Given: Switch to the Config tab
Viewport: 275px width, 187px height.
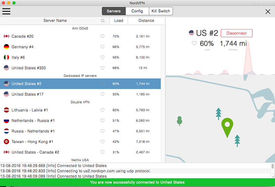Looking at the screenshot, I should pos(137,11).
